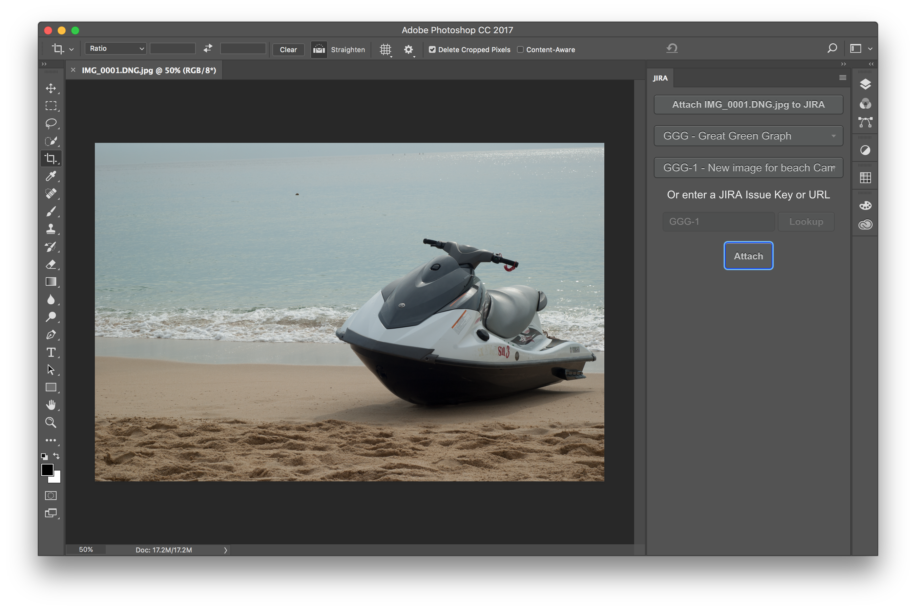Click the Attach button

point(748,256)
